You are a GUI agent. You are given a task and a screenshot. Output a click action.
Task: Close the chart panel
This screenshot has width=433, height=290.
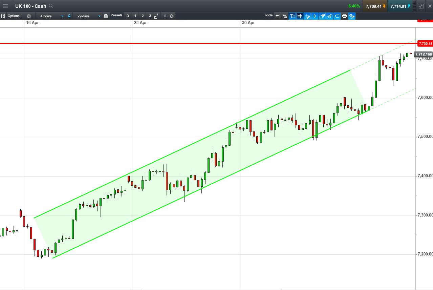click(x=429, y=6)
